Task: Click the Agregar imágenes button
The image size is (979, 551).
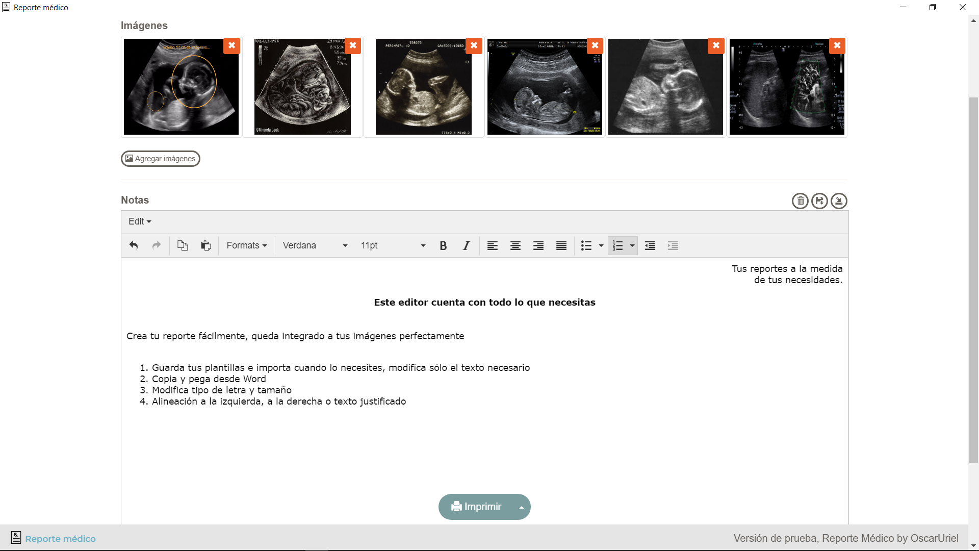Action: point(161,159)
